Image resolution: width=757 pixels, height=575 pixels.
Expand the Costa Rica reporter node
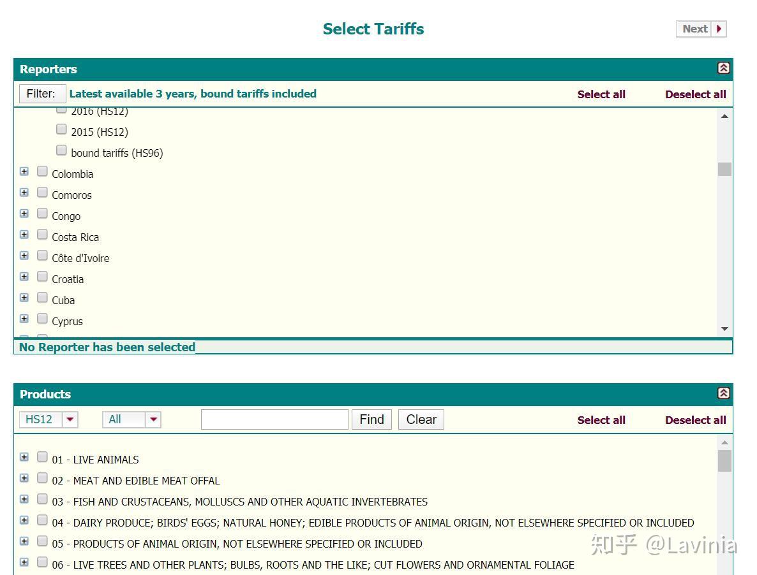click(24, 235)
